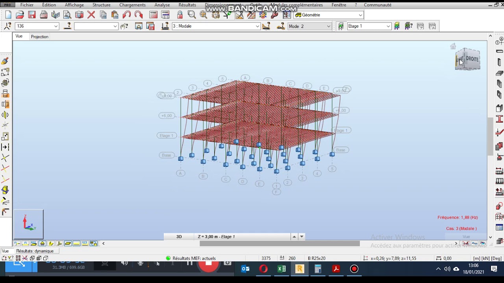
Task: Open the Affichage menu
Action: [74, 5]
